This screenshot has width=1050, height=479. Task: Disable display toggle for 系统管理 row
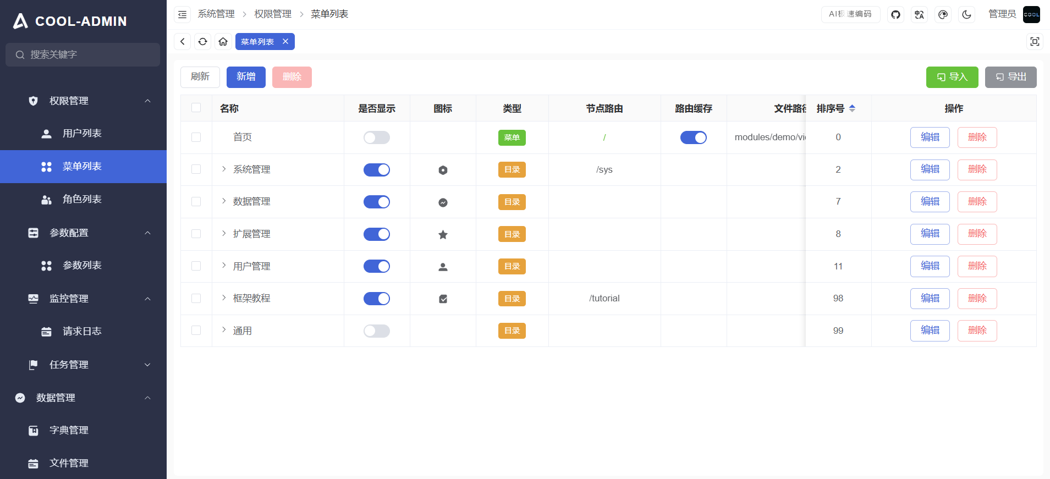376,170
